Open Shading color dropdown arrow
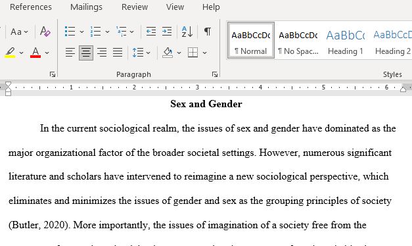The height and width of the screenshot is (246, 412). coord(179,53)
